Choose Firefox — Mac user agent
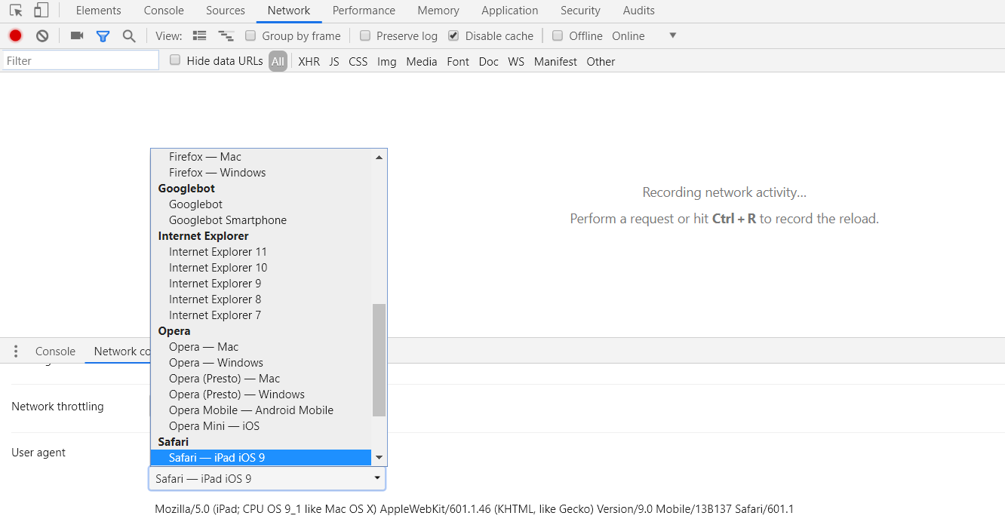The height and width of the screenshot is (525, 1005). 261,157
